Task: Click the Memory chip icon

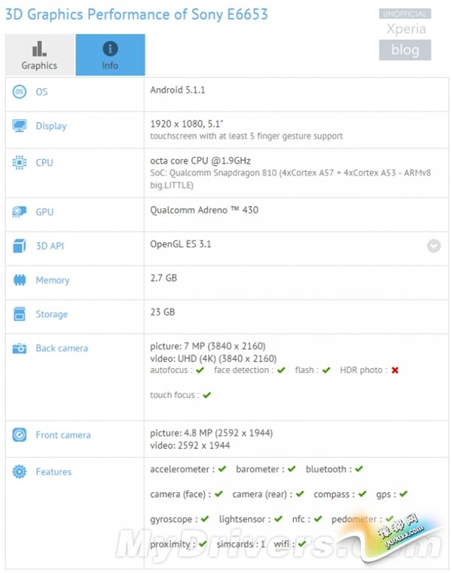Action: (20, 280)
